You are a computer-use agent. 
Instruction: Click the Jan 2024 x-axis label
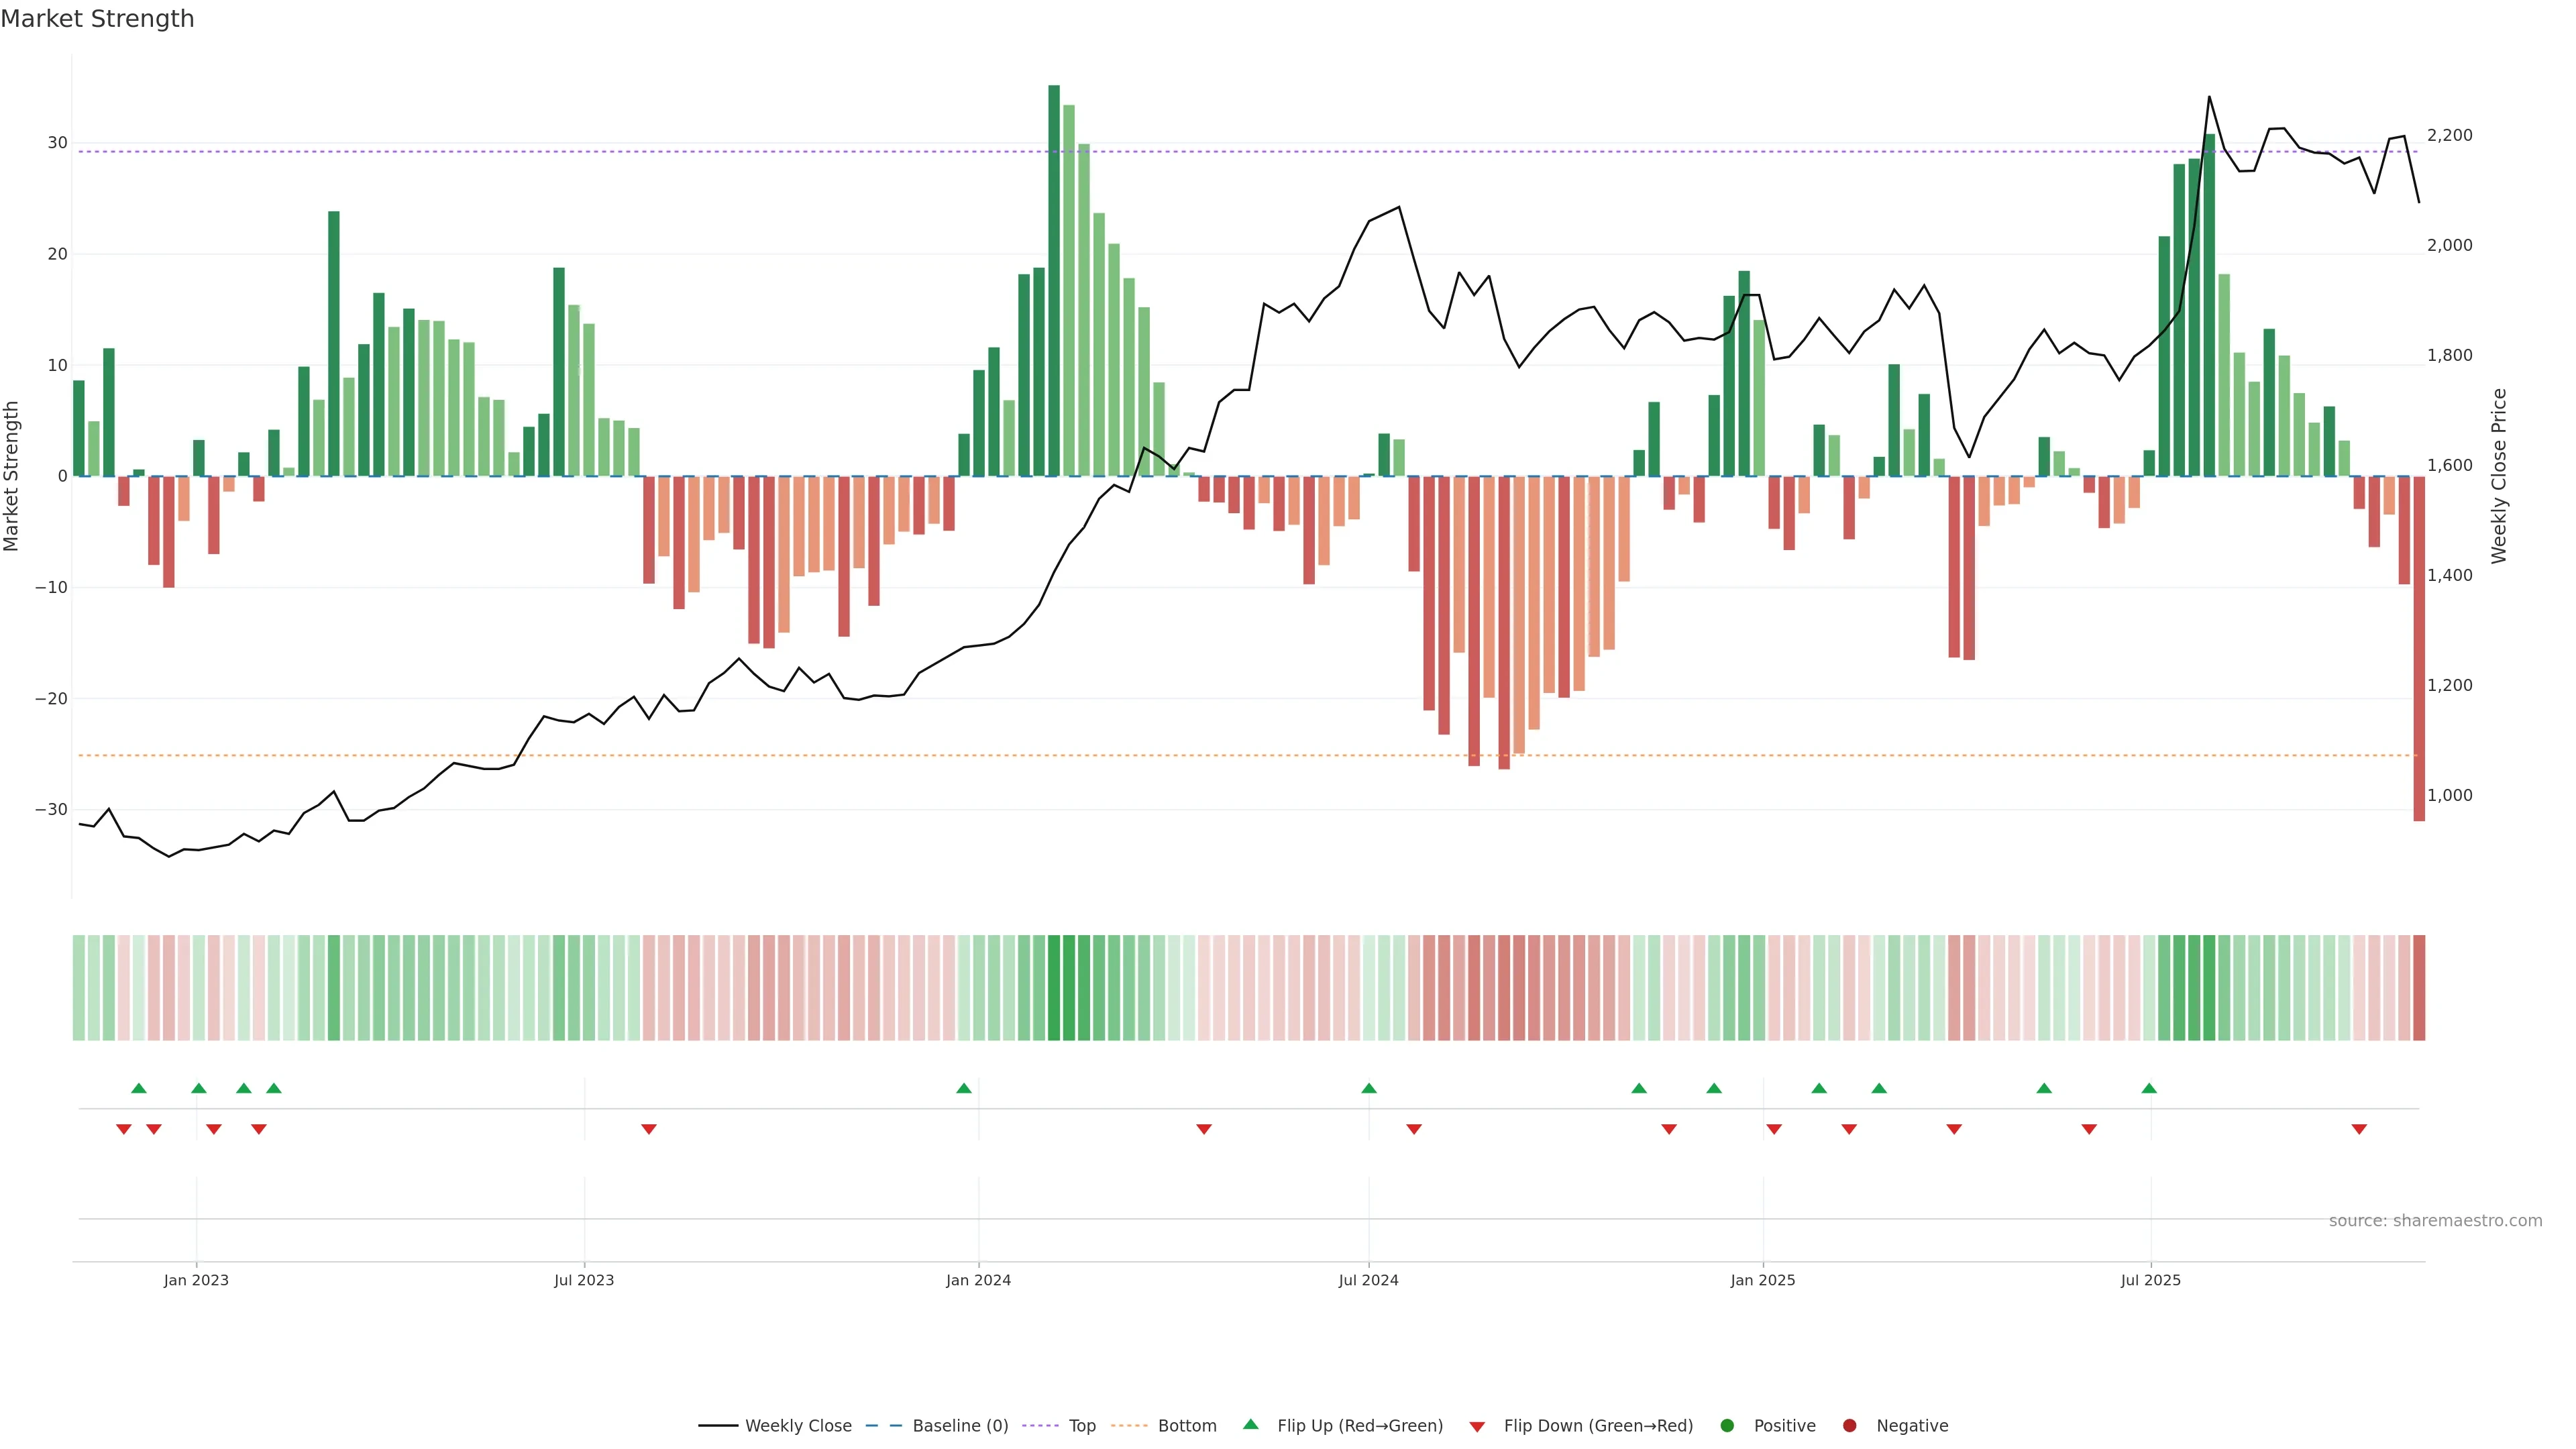(978, 1280)
